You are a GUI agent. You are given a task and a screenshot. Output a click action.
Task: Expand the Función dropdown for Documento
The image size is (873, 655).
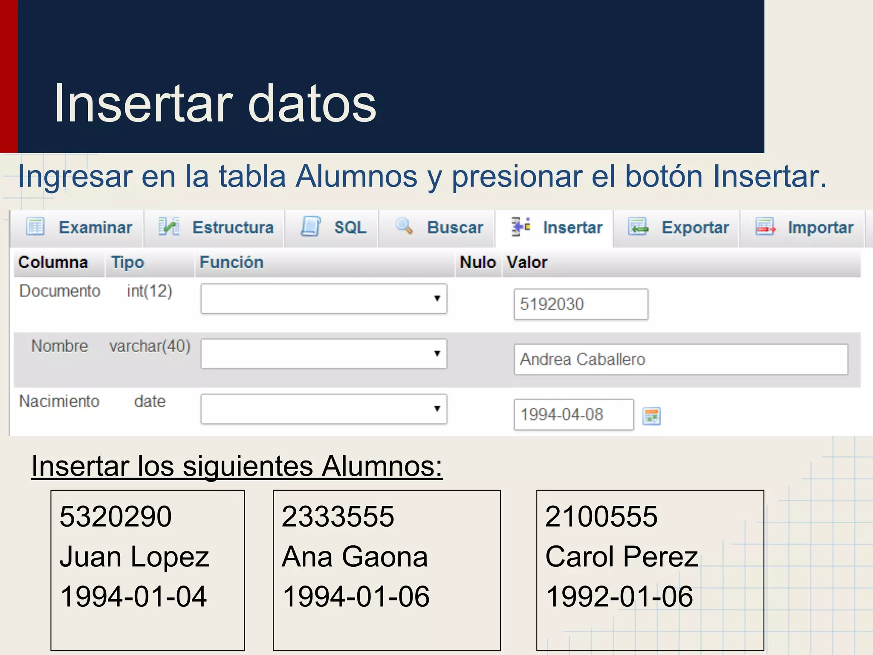(324, 299)
